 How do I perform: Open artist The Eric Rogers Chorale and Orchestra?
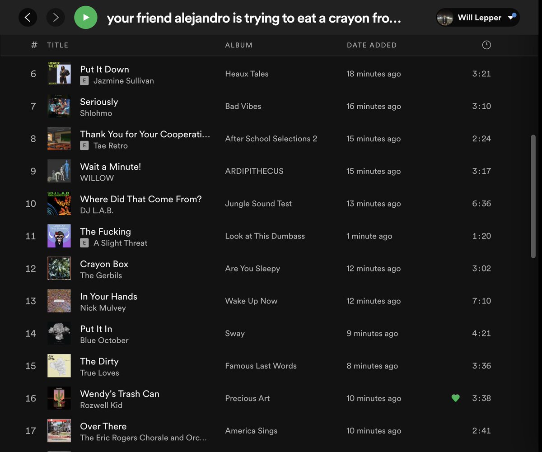click(143, 438)
